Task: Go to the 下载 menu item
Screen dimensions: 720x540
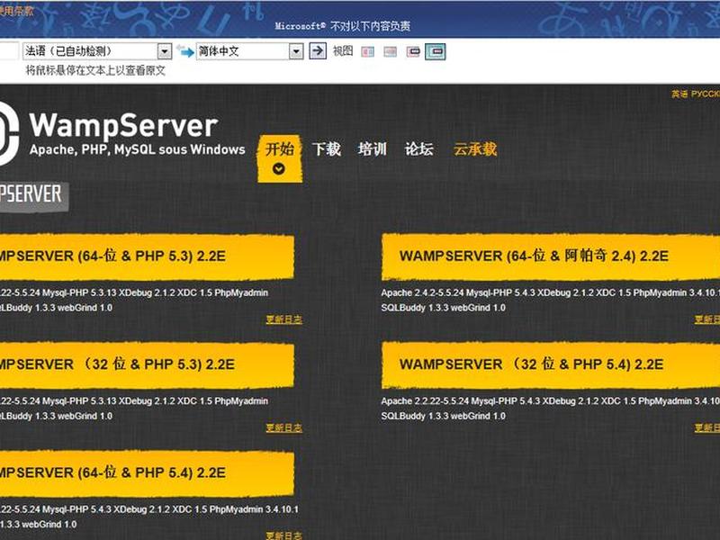Action: [x=327, y=148]
